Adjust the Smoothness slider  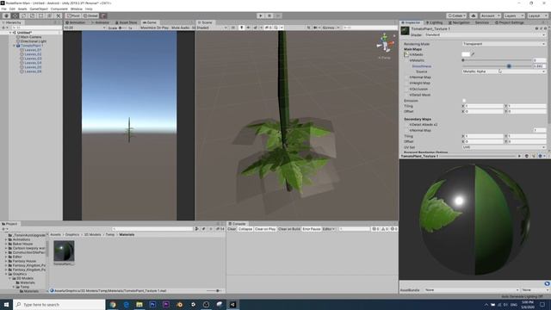click(x=497, y=66)
